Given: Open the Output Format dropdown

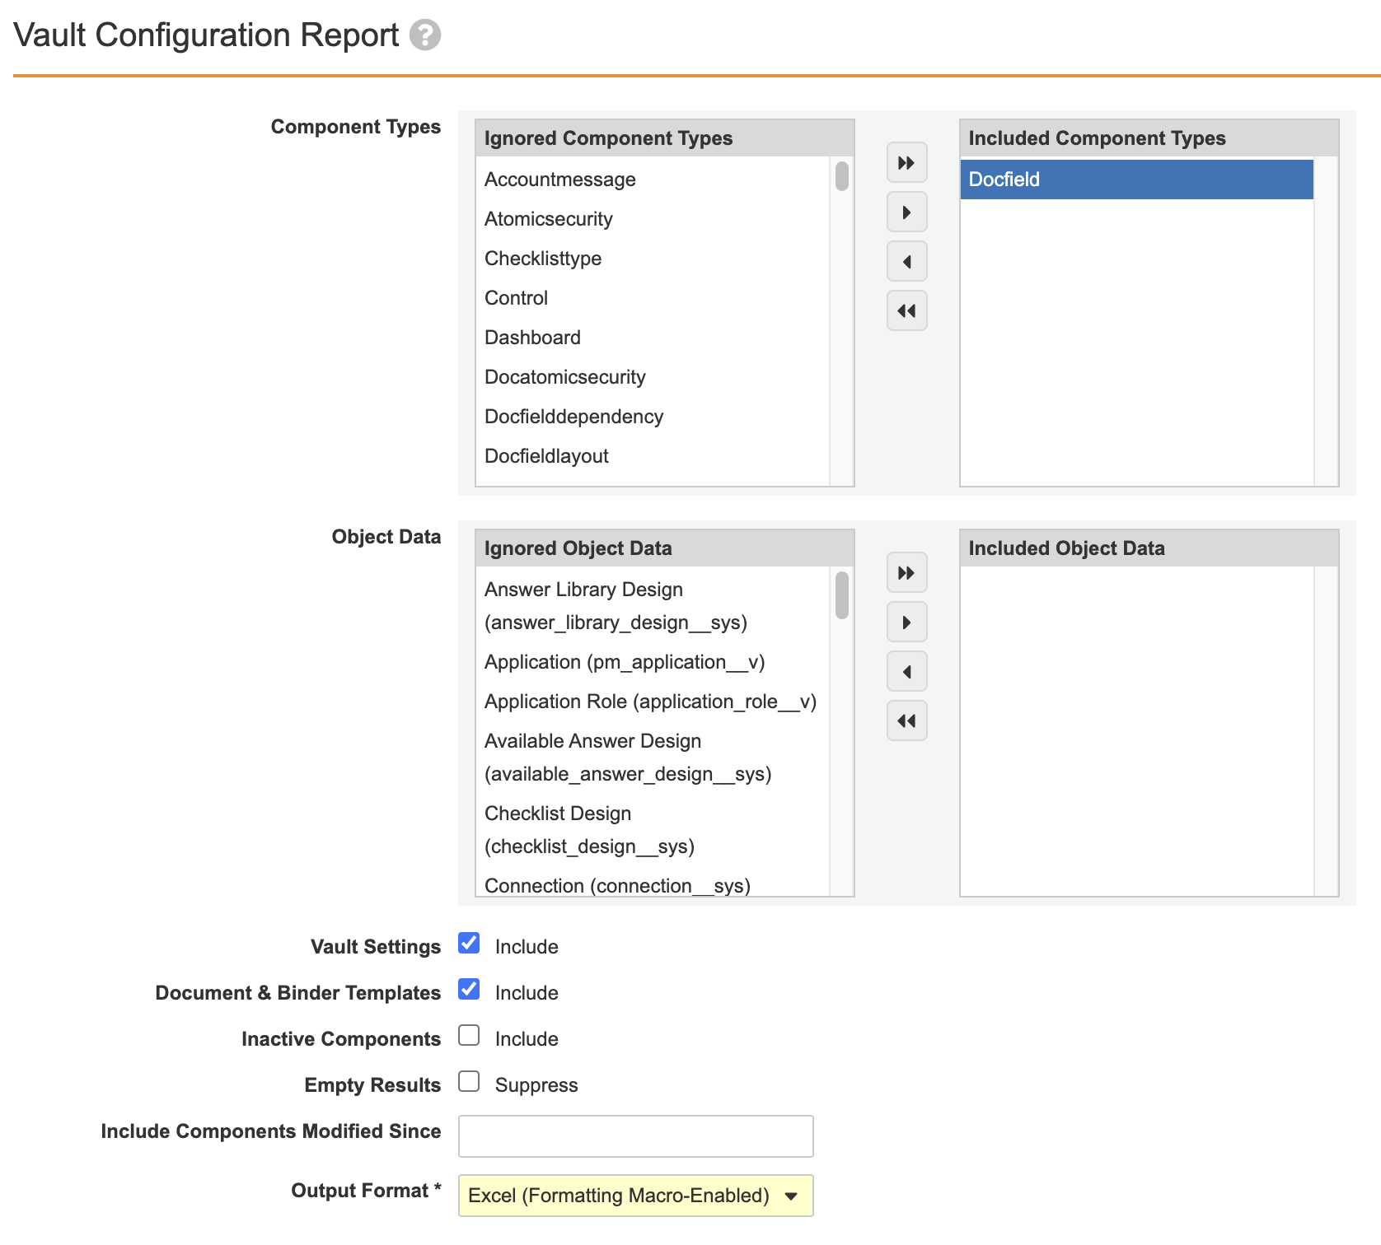Looking at the screenshot, I should (635, 1196).
